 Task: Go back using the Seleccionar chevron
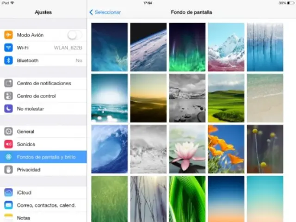click(x=91, y=12)
